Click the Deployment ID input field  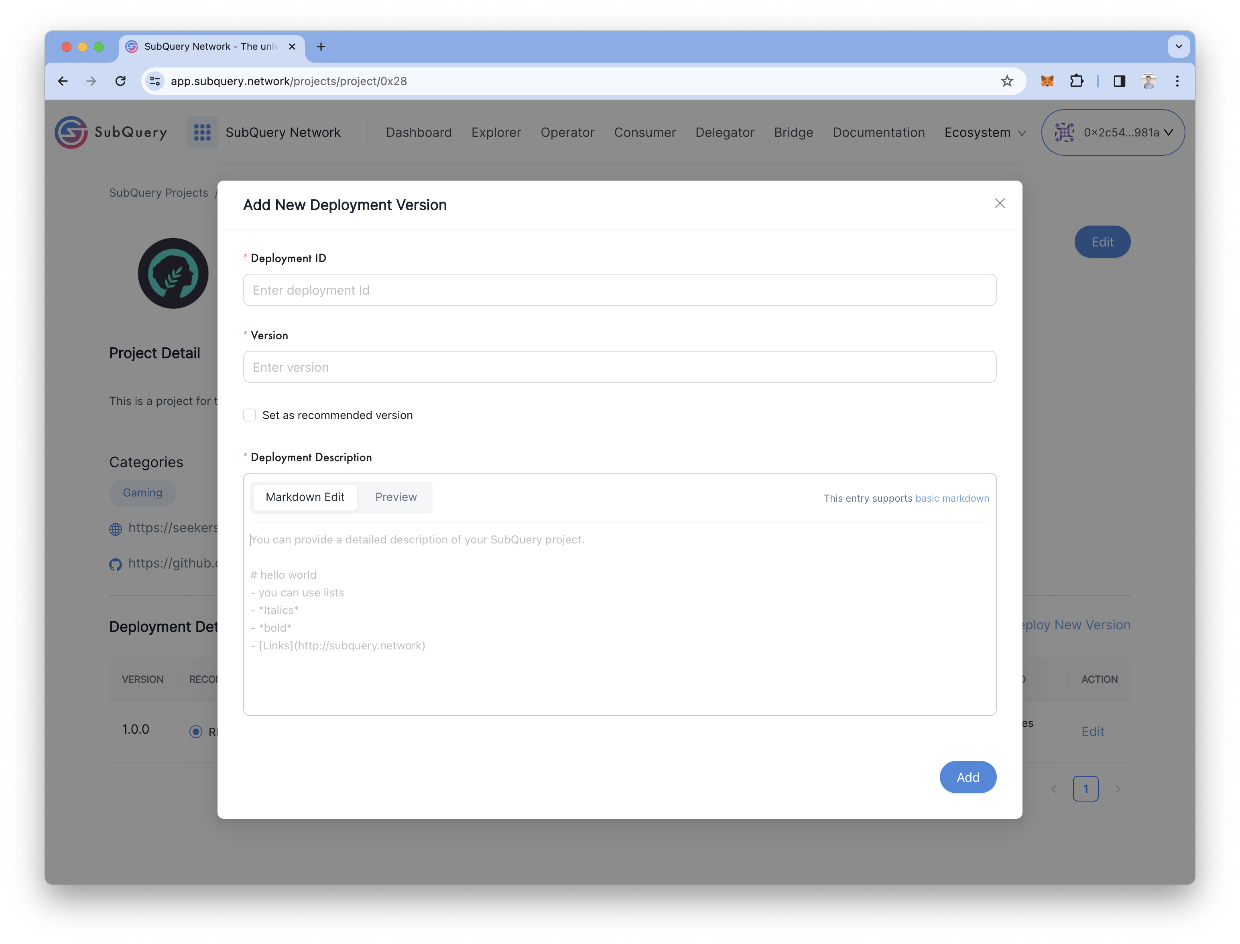620,289
